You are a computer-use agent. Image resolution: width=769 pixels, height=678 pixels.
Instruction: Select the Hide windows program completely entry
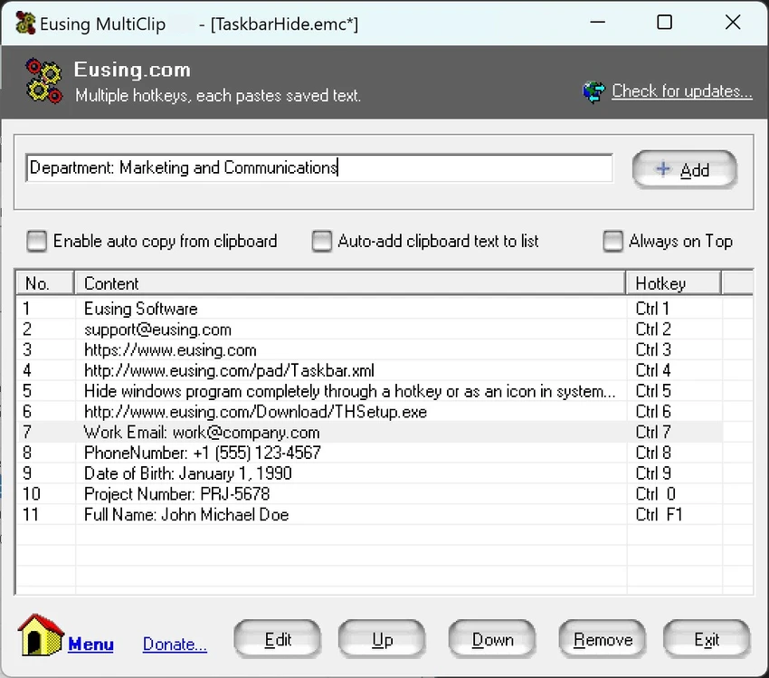[x=370, y=391]
